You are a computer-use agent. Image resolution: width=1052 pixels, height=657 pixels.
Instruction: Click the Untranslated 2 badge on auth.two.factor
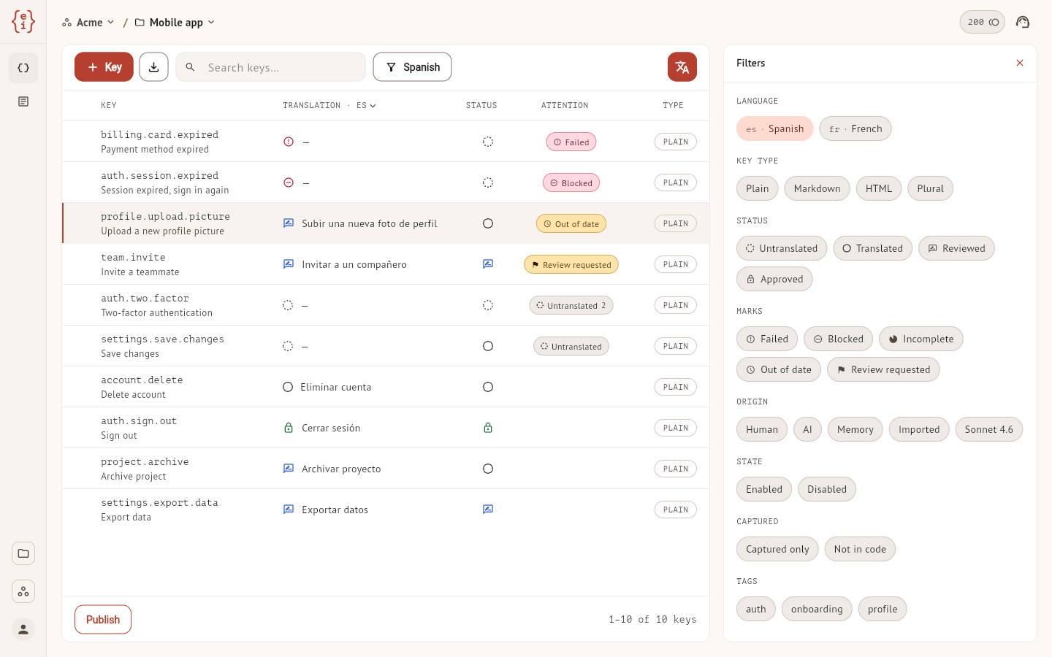(x=571, y=306)
